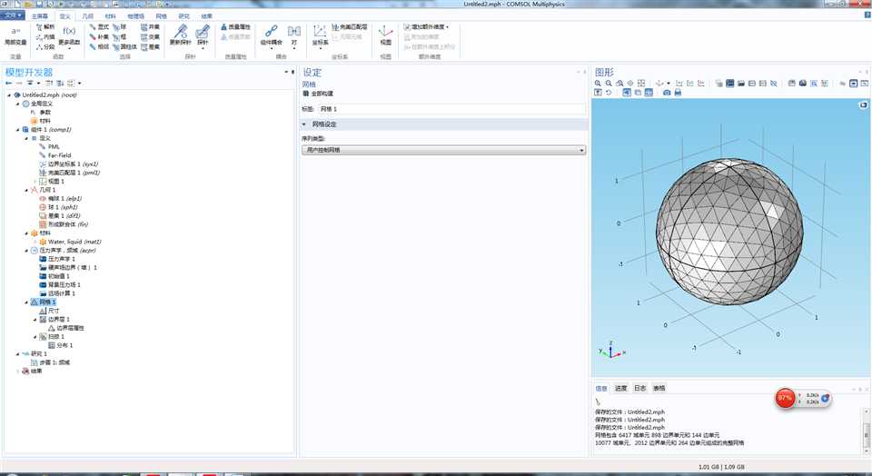Expand the 结果 results tree node
Viewport: 872px width, 476px height.
[x=18, y=371]
